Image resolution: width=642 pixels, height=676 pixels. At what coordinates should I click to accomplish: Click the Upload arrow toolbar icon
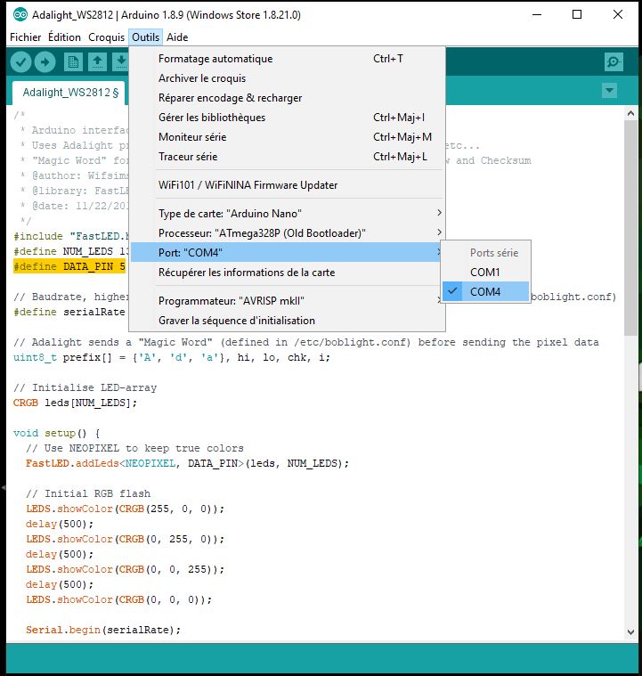click(x=45, y=62)
